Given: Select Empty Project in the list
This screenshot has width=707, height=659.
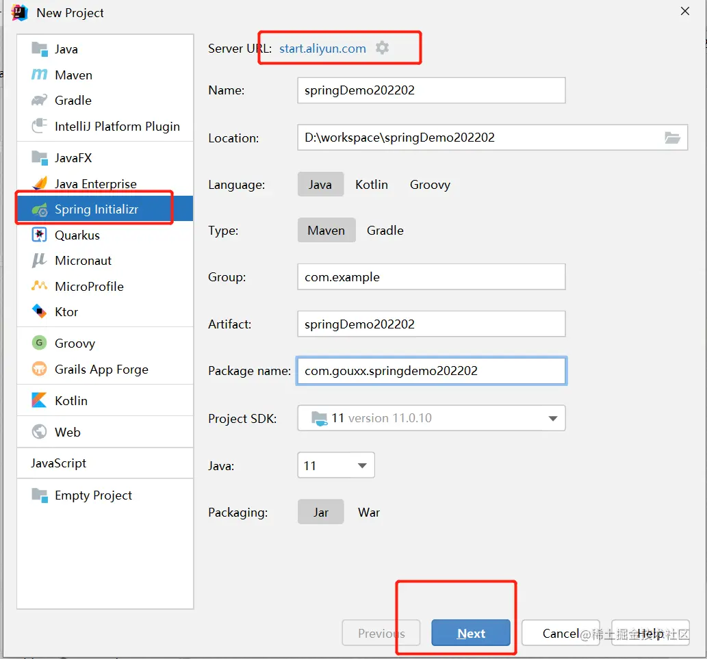Looking at the screenshot, I should [105, 495].
